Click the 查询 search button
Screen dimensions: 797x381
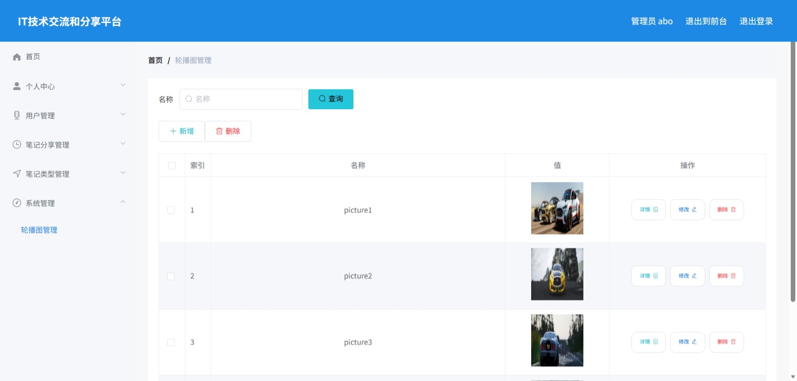tap(331, 99)
